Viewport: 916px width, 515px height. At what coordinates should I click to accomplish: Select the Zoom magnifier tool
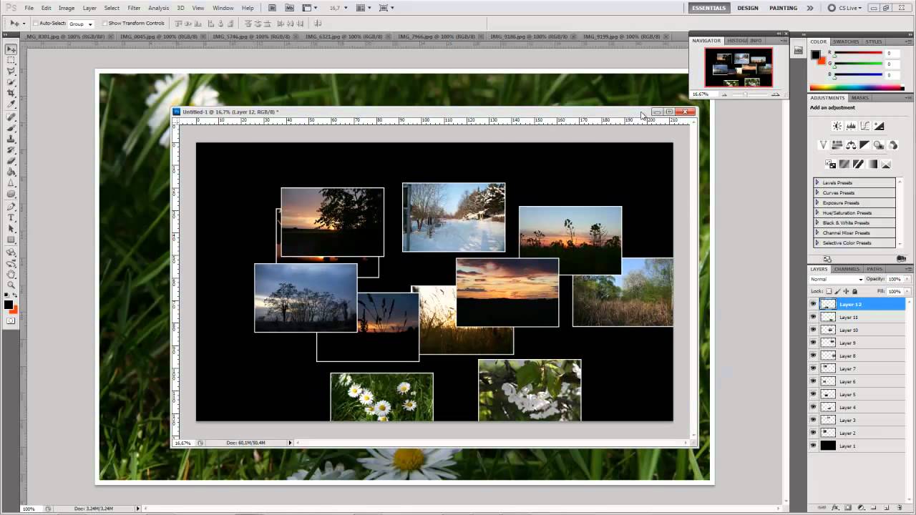(11, 285)
